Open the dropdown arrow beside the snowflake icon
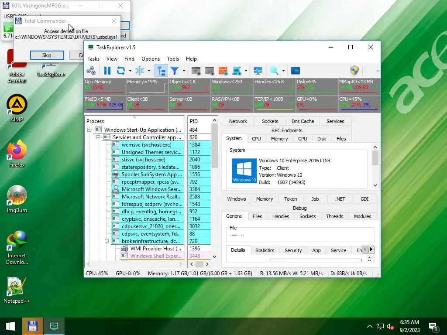The height and width of the screenshot is (335, 447). coord(149,71)
